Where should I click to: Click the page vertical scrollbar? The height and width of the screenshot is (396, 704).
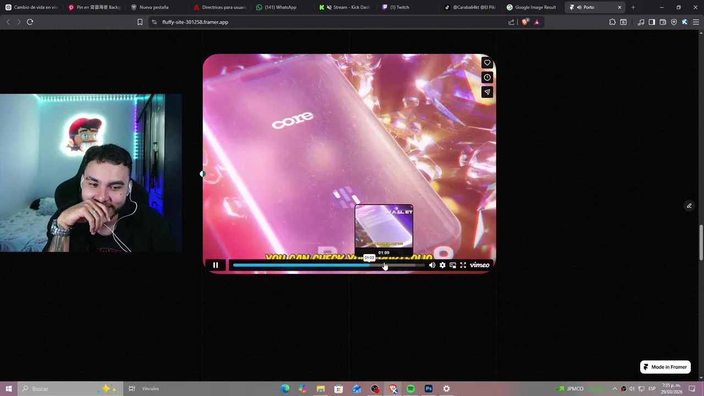coord(701,243)
